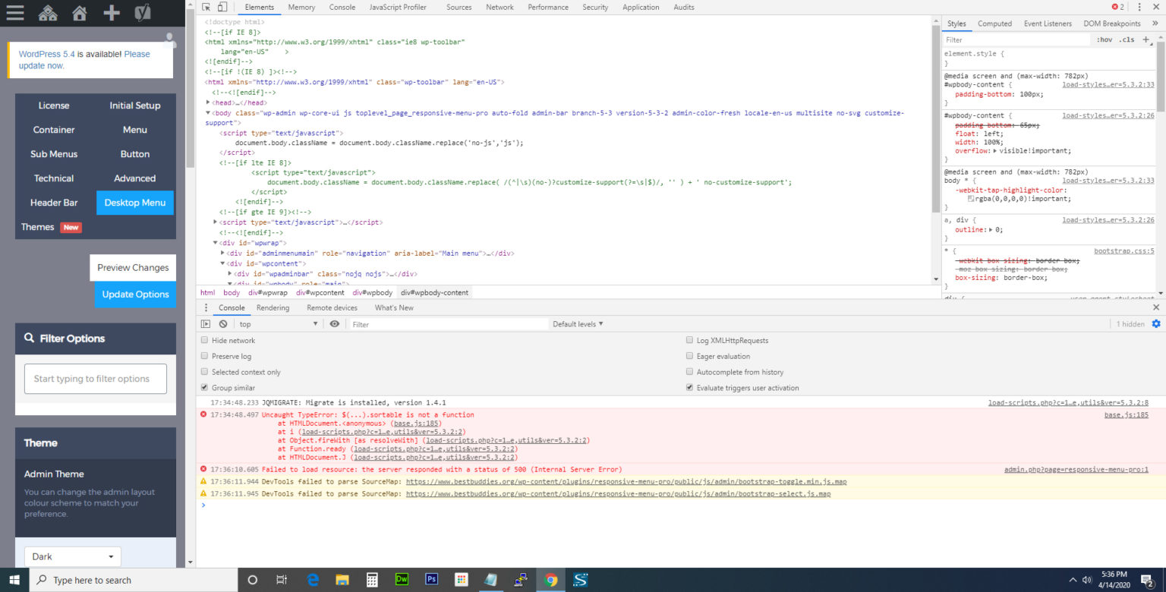Open the Default levels dropdown
This screenshot has width=1166, height=592.
578,324
